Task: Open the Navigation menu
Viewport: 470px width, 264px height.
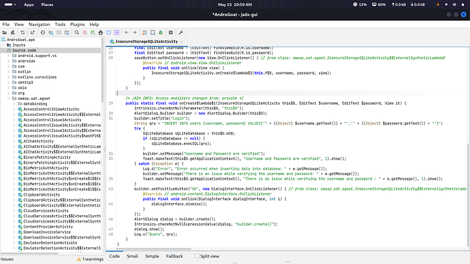Action: coord(39,25)
